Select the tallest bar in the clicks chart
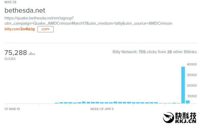 click(x=183, y=85)
